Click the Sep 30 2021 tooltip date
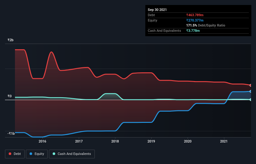Image resolution: width=256 pixels, height=164 pixels. coord(157,10)
